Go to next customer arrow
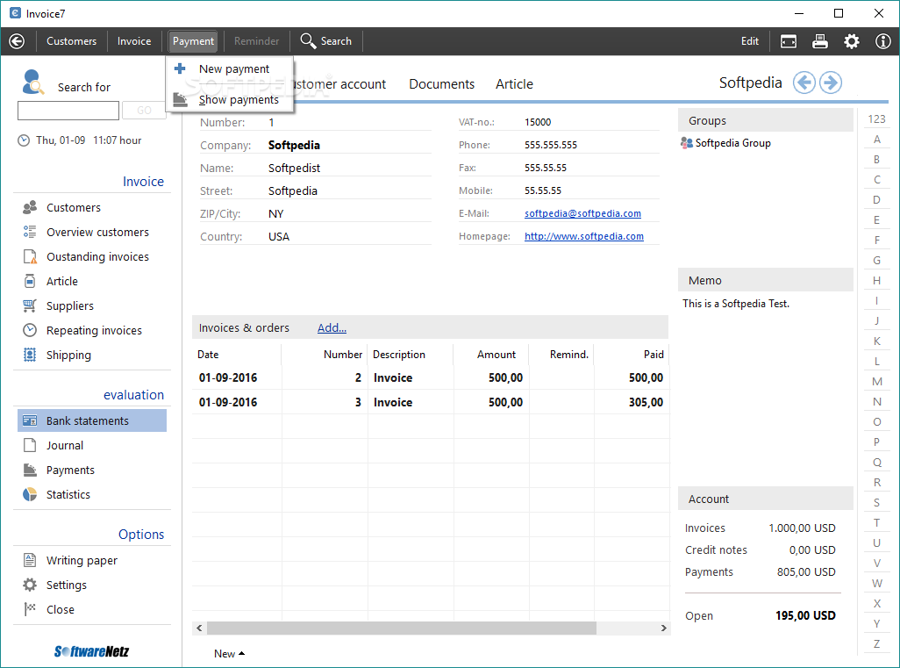This screenshot has height=668, width=900. [831, 83]
